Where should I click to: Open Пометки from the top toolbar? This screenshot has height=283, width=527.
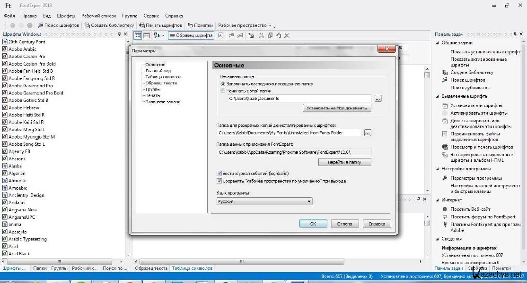coord(200,25)
